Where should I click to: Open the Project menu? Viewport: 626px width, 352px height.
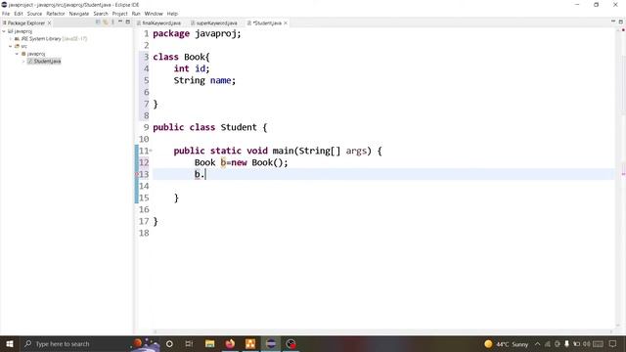point(119,14)
